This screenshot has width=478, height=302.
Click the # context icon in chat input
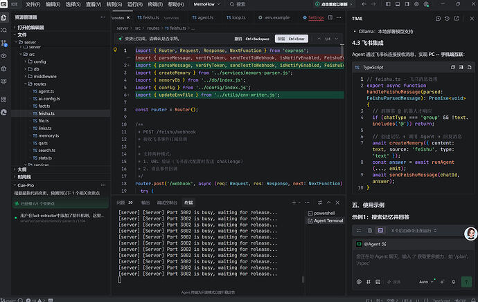tap(369, 282)
